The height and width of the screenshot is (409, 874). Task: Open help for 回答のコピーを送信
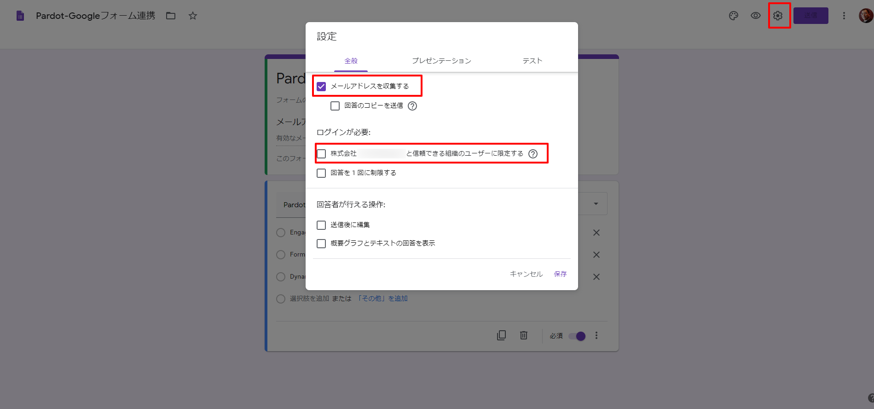pos(412,106)
